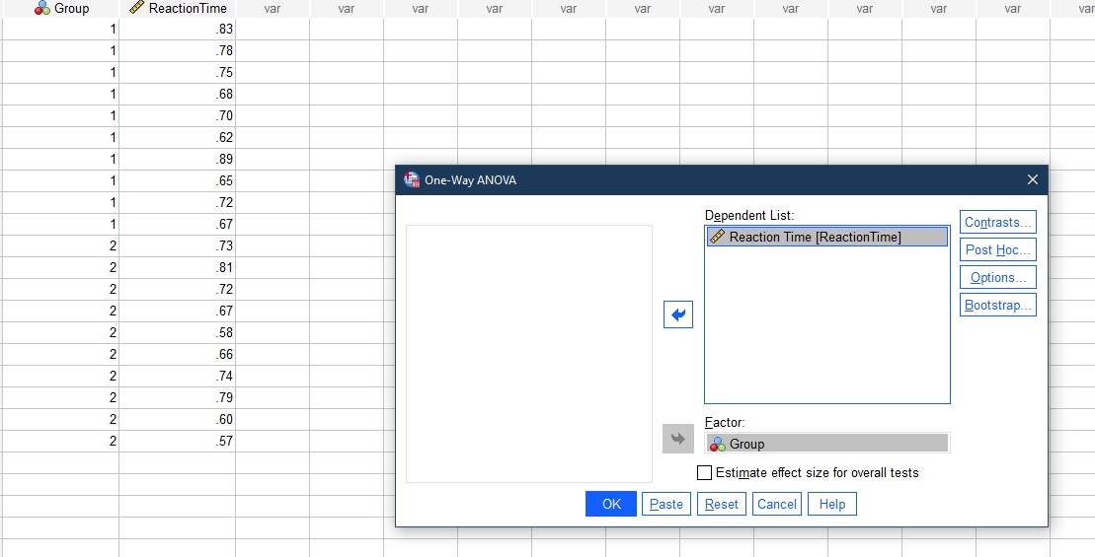Click the Reset button
The image size is (1095, 557).
tap(722, 504)
